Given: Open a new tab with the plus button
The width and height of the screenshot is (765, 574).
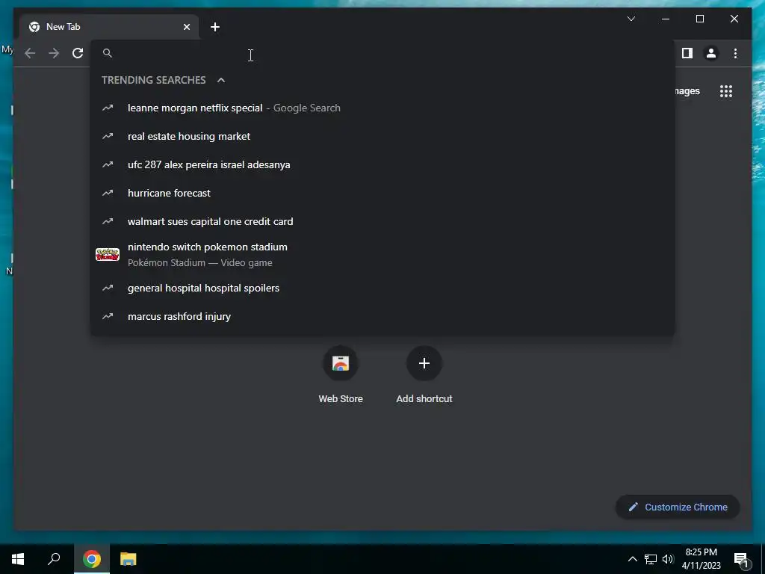Looking at the screenshot, I should click(x=215, y=27).
